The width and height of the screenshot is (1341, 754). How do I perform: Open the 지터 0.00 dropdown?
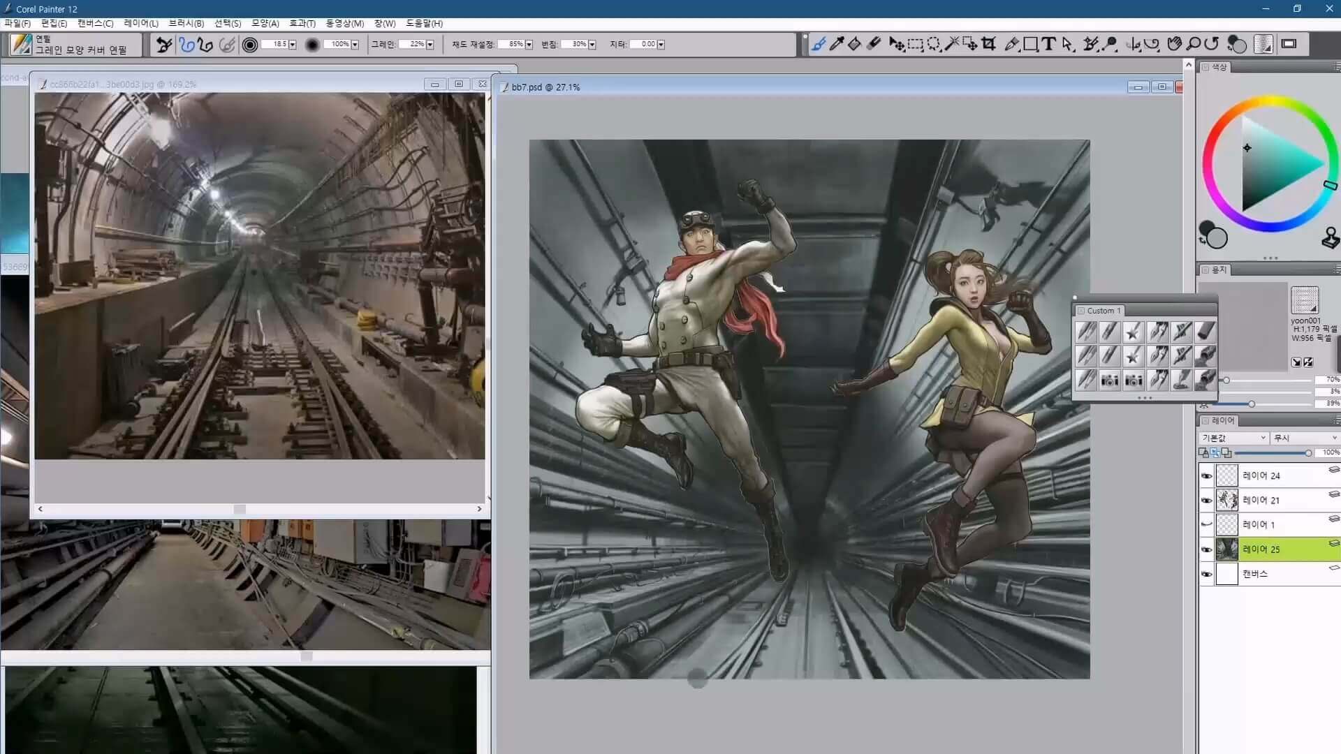661,45
